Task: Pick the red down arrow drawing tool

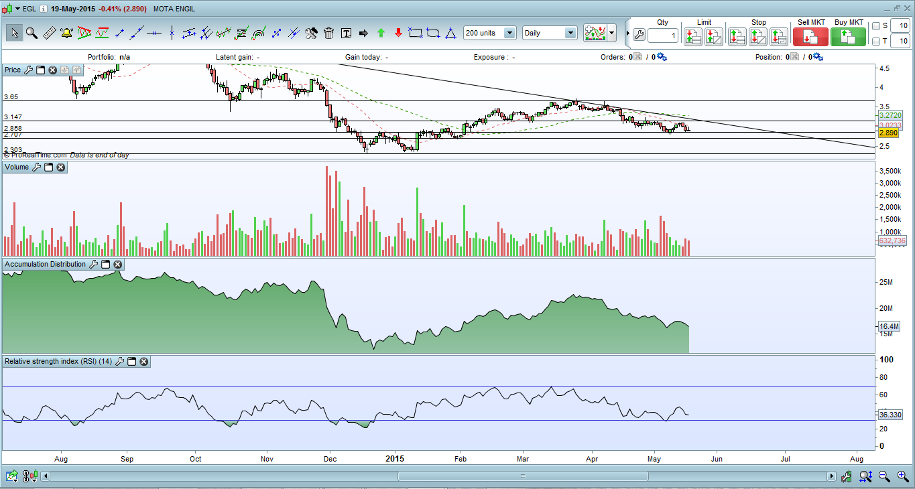Action: pos(398,33)
